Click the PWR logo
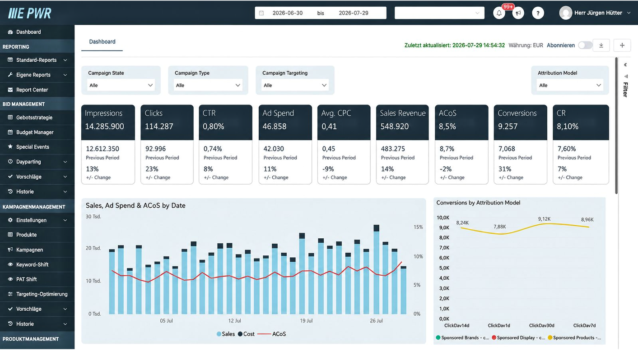 [29, 13]
